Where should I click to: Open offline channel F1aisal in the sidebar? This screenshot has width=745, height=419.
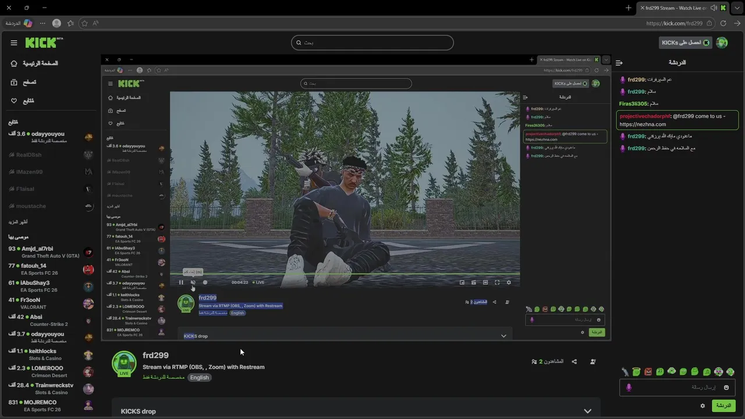pyautogui.click(x=51, y=189)
